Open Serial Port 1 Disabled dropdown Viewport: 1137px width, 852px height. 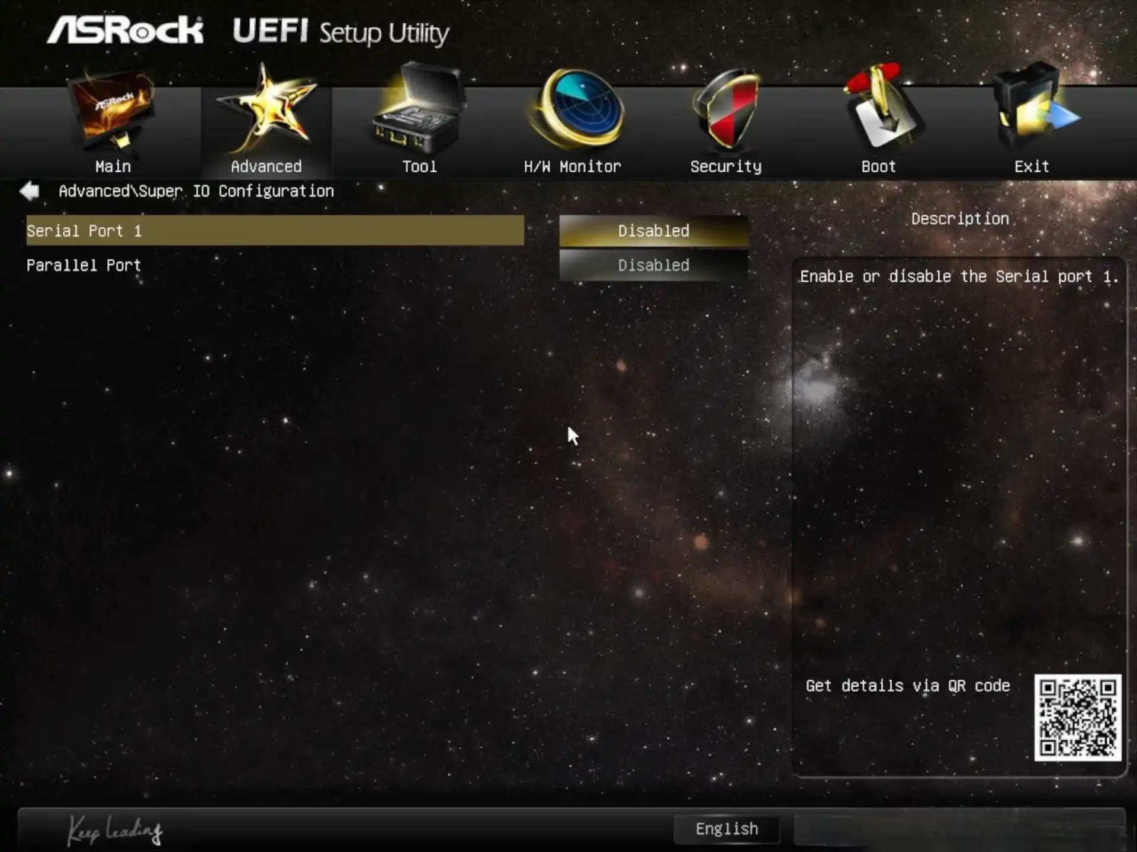[x=653, y=231]
